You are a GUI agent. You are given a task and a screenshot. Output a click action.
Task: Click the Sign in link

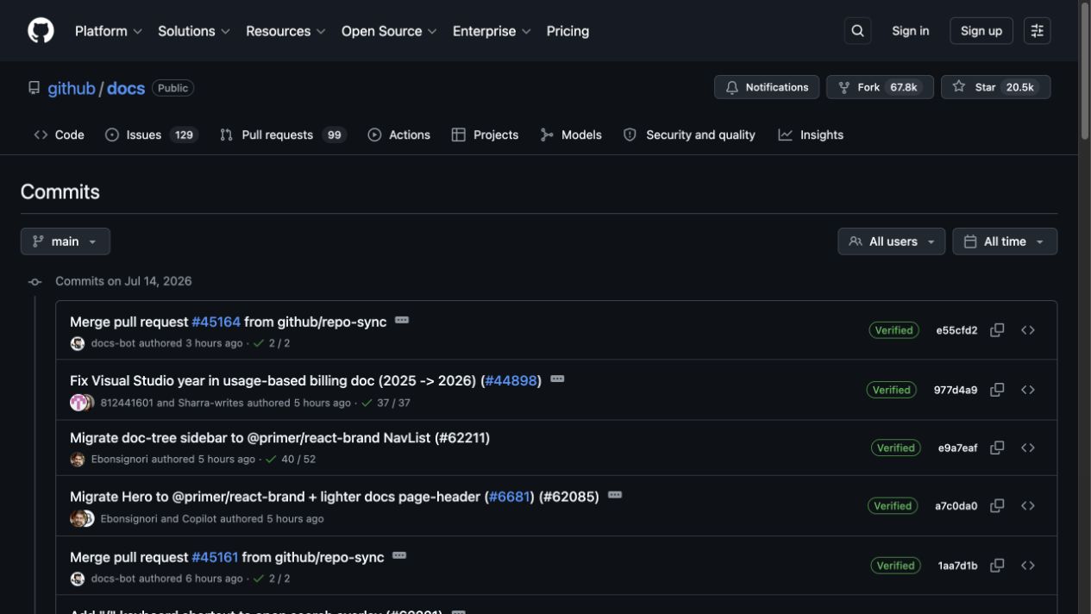911,31
